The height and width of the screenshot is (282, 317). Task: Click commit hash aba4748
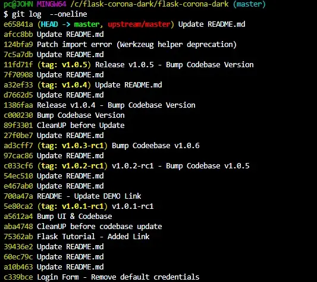pyautogui.click(x=18, y=227)
